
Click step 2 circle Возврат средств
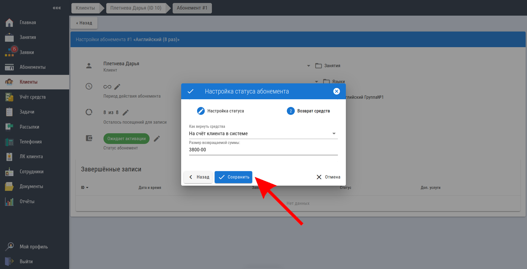(291, 111)
